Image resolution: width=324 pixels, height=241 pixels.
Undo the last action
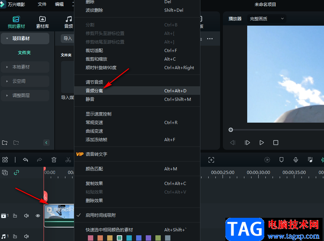25,160
